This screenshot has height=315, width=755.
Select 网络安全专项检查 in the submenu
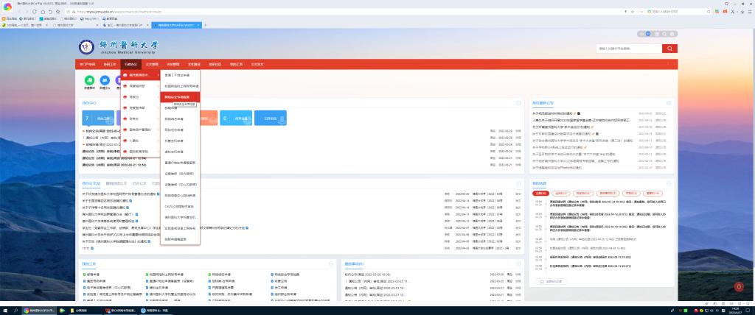(180, 97)
